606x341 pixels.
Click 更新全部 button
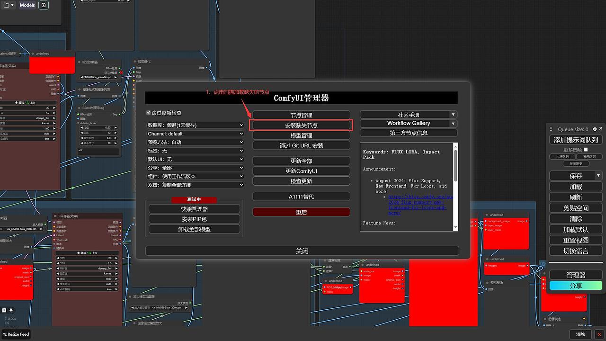301,161
